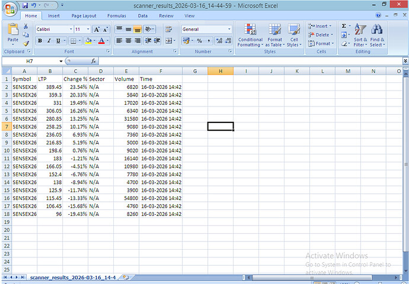Save the workbook using the toolbar icon
This screenshot has width=409, height=284.
tap(25, 5)
